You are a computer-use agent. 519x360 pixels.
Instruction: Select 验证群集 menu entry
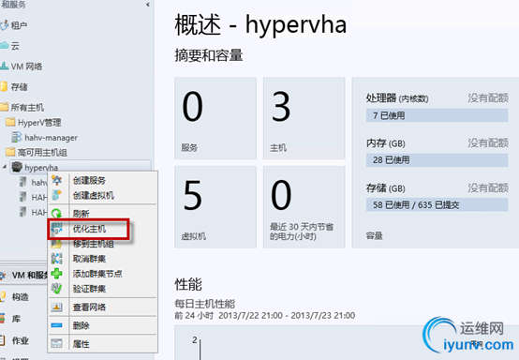[89, 289]
